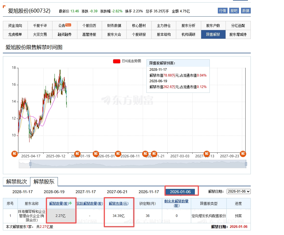Open the 解禁日期 dropdown
284x235 pixels.
coord(238,191)
